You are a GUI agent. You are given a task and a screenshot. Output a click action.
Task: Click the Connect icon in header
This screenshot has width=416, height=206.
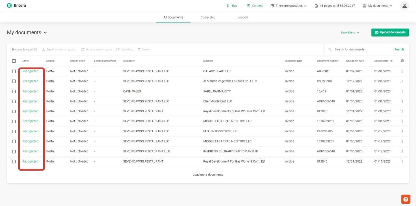(x=248, y=6)
